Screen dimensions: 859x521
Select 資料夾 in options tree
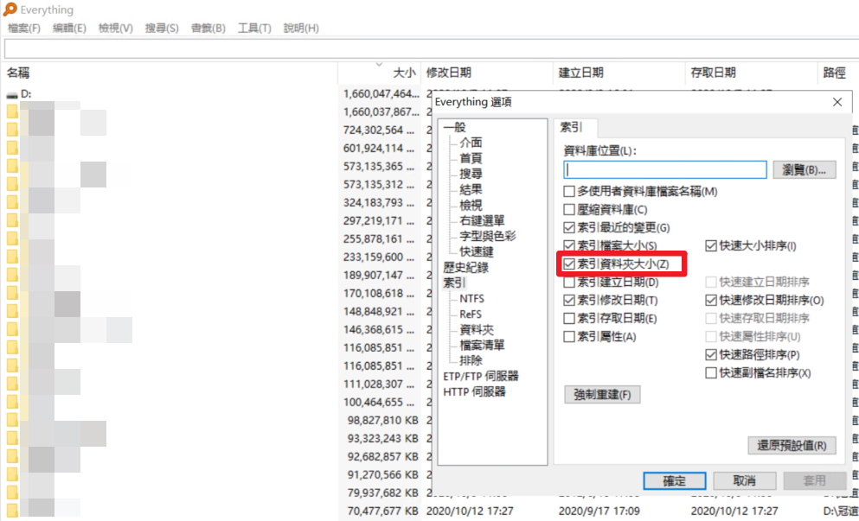pyautogui.click(x=477, y=330)
